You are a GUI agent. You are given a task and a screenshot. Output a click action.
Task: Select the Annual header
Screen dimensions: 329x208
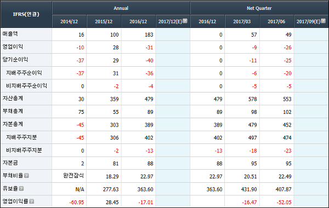click(121, 8)
